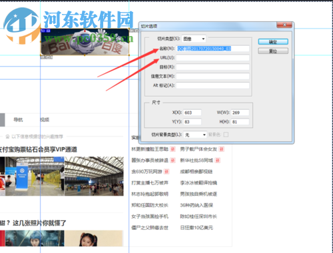Click the H(H) field showing 81
The image size is (333, 253).
[x=240, y=122]
